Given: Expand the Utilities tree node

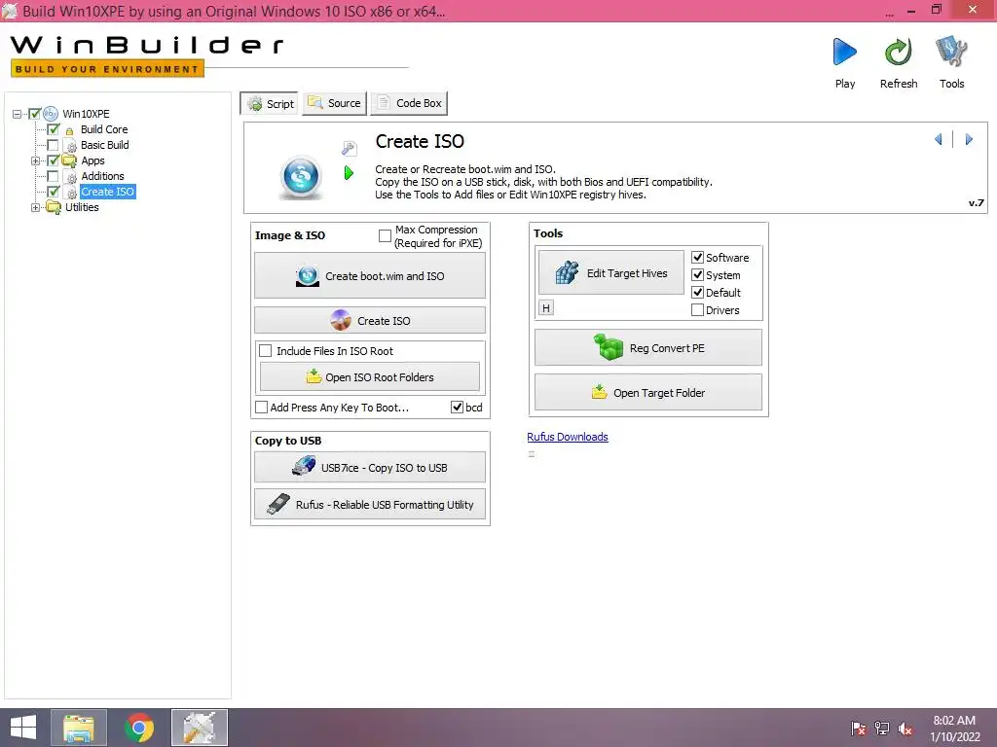Looking at the screenshot, I should point(36,208).
